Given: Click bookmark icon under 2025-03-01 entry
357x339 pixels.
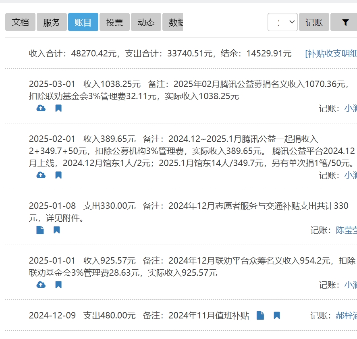Looking at the screenshot, I should (58, 108).
